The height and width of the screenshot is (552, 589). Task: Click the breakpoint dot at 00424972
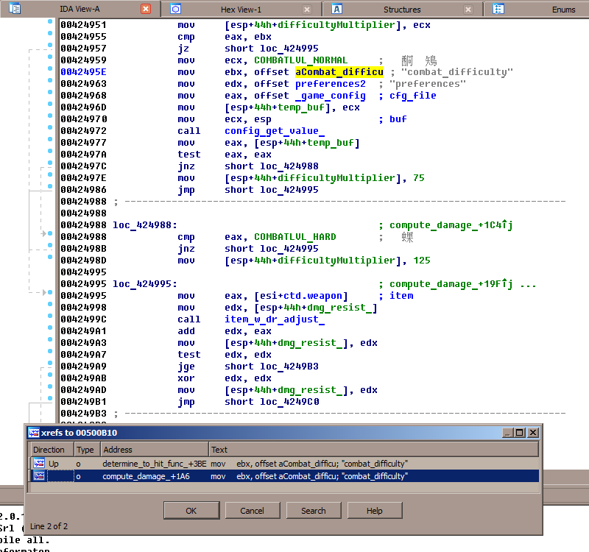[50, 127]
